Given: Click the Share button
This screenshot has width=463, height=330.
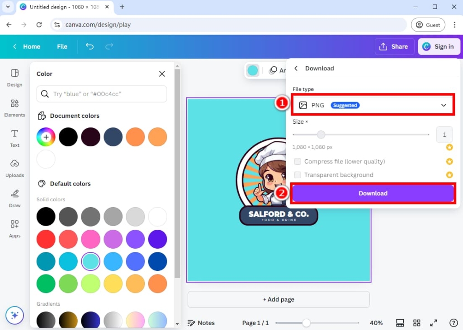Looking at the screenshot, I should (394, 46).
